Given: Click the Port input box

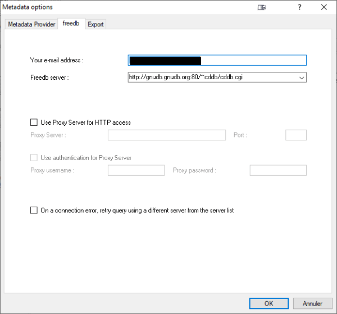Looking at the screenshot, I should coord(296,135).
